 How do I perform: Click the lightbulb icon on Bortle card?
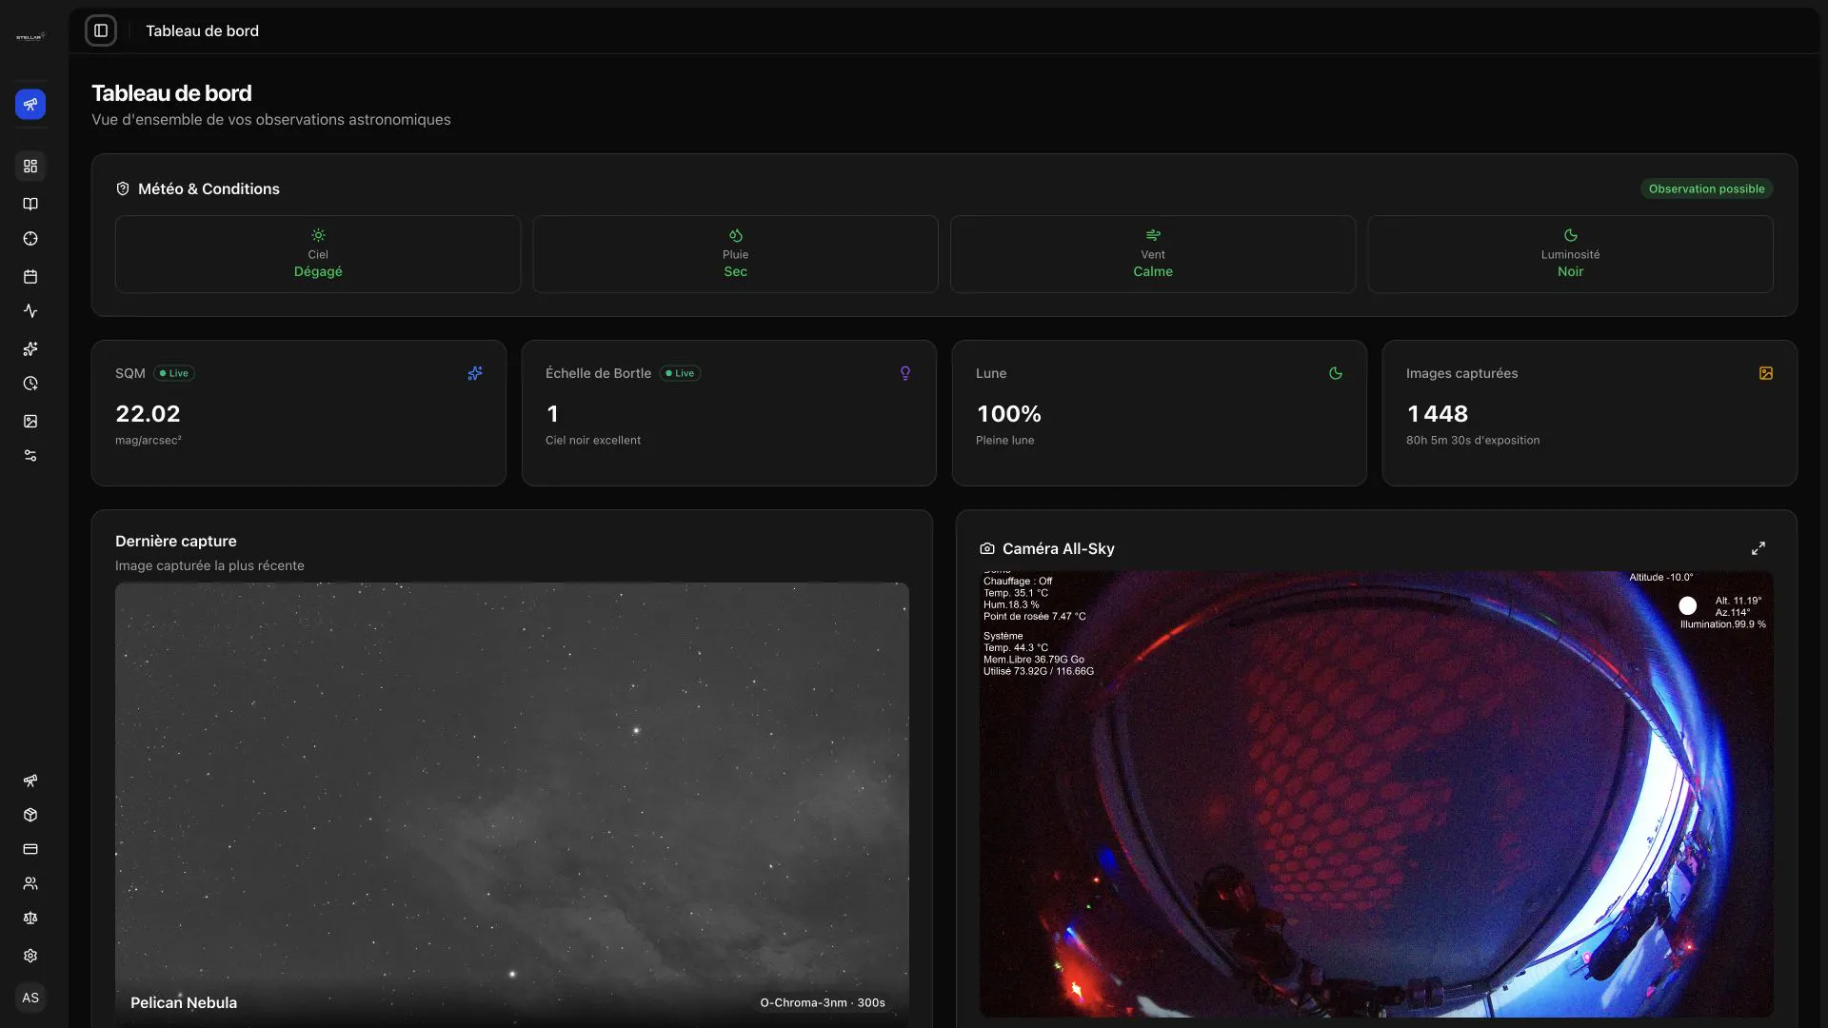click(905, 373)
